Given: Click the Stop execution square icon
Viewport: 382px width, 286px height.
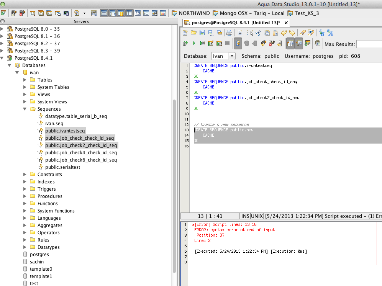Looking at the screenshot, I should (x=227, y=44).
